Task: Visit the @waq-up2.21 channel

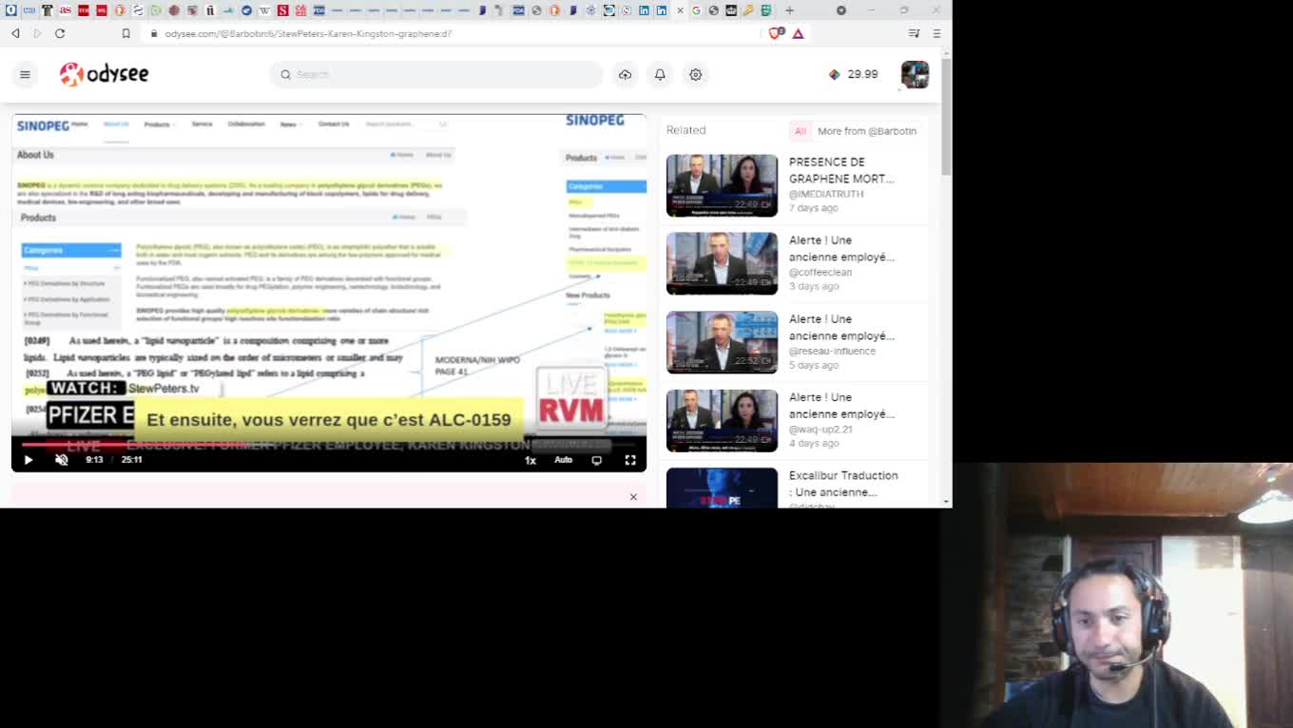Action: pyautogui.click(x=820, y=430)
